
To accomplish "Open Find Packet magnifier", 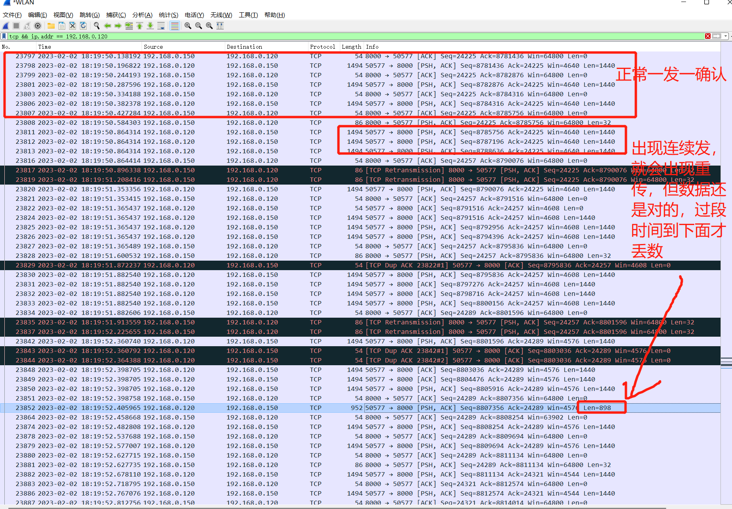I will tap(97, 26).
